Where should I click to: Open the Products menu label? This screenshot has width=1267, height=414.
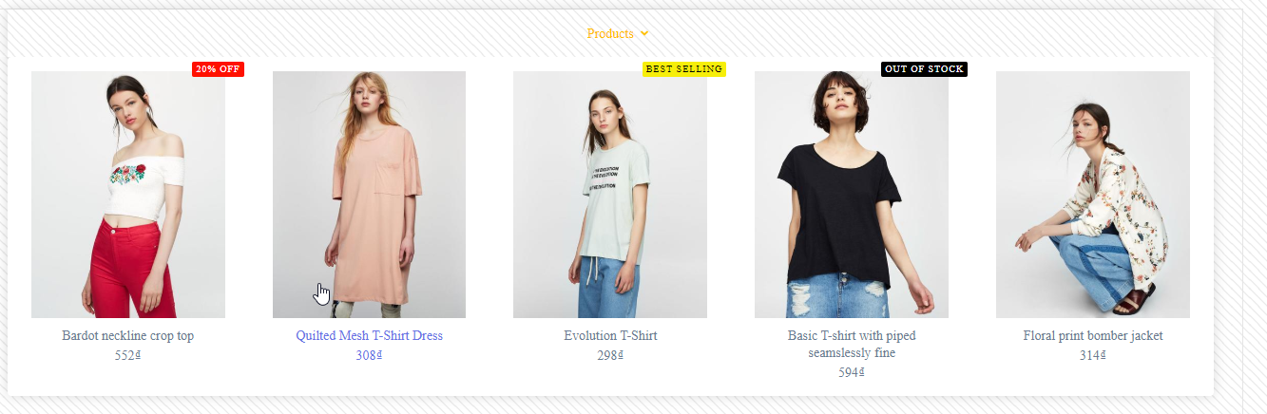(x=610, y=33)
